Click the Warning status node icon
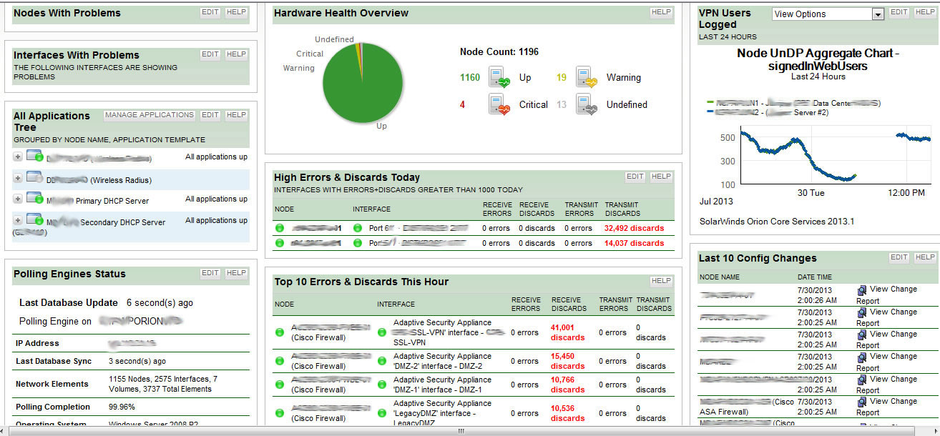This screenshot has height=436, width=940. (587, 77)
